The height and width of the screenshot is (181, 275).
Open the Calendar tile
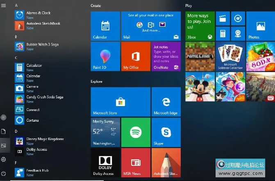click(x=105, y=26)
